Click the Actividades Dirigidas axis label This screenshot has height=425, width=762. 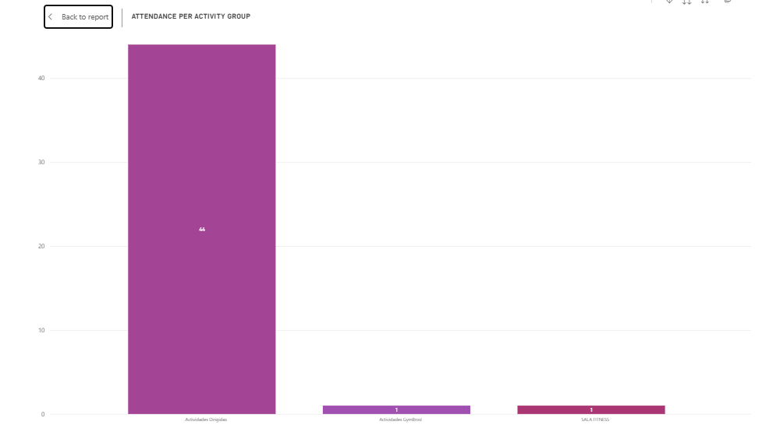pyautogui.click(x=206, y=420)
